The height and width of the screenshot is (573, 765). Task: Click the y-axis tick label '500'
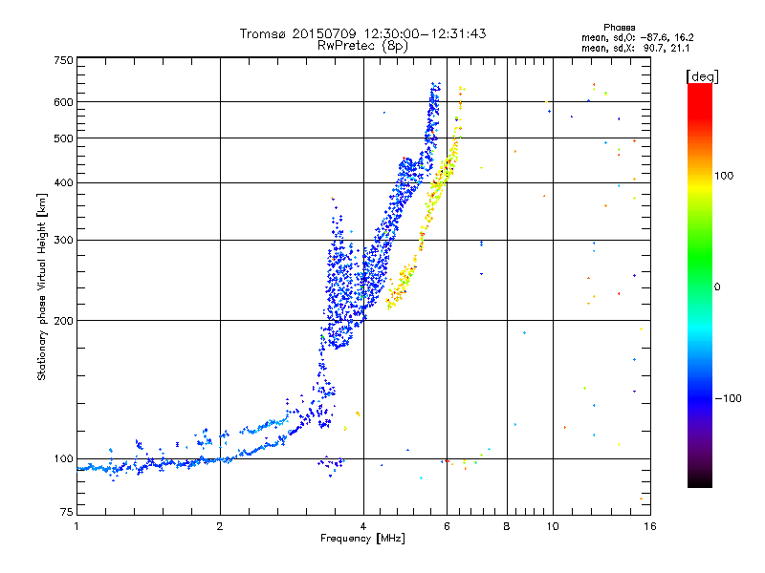coord(63,138)
